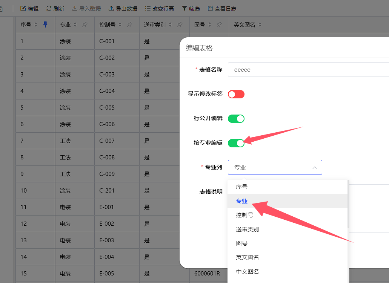Click the 表格名称 input field
389x283 pixels.
308,70
